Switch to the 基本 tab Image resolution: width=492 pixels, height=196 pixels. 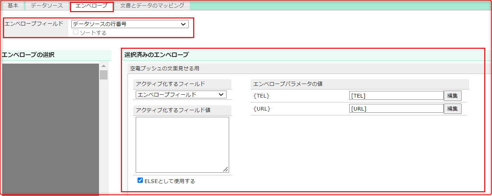(13, 6)
